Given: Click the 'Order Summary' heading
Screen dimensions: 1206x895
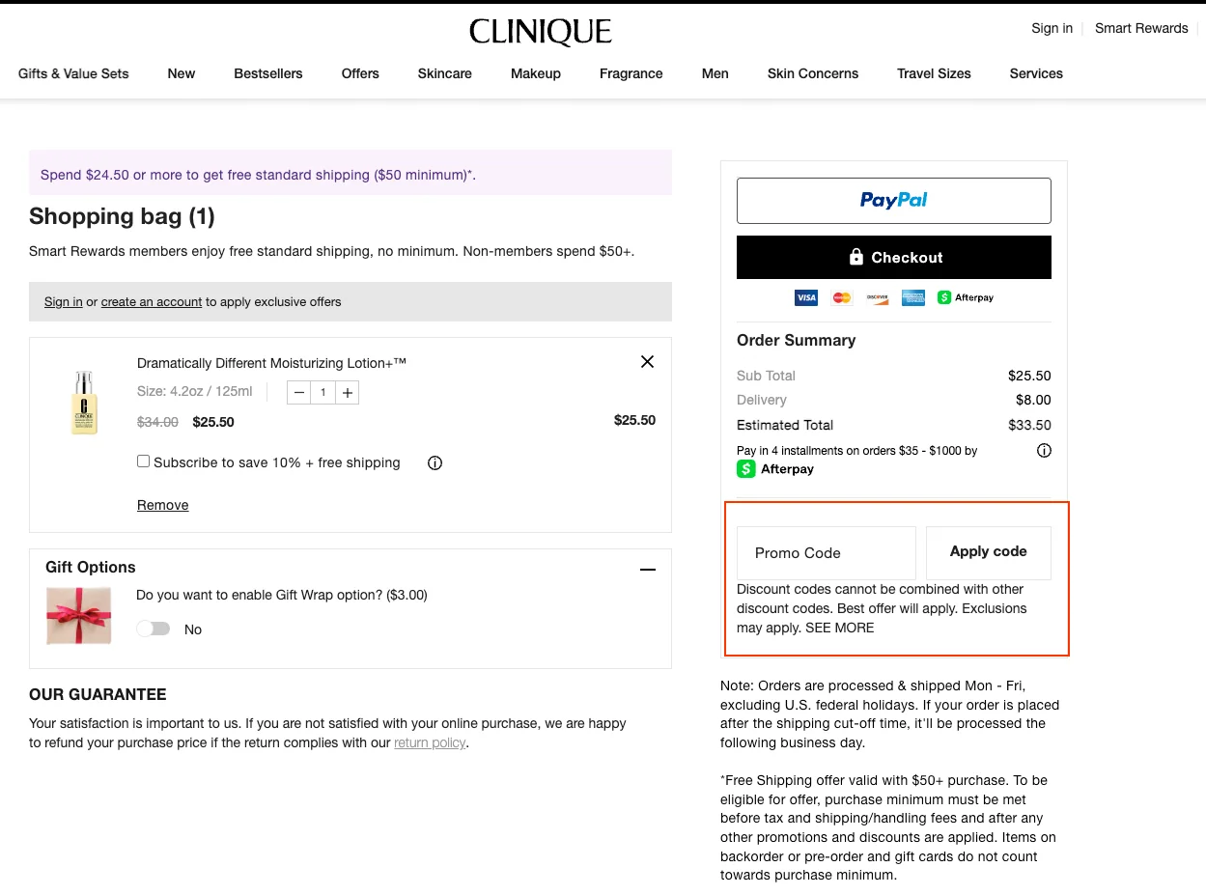Looking at the screenshot, I should point(797,340).
